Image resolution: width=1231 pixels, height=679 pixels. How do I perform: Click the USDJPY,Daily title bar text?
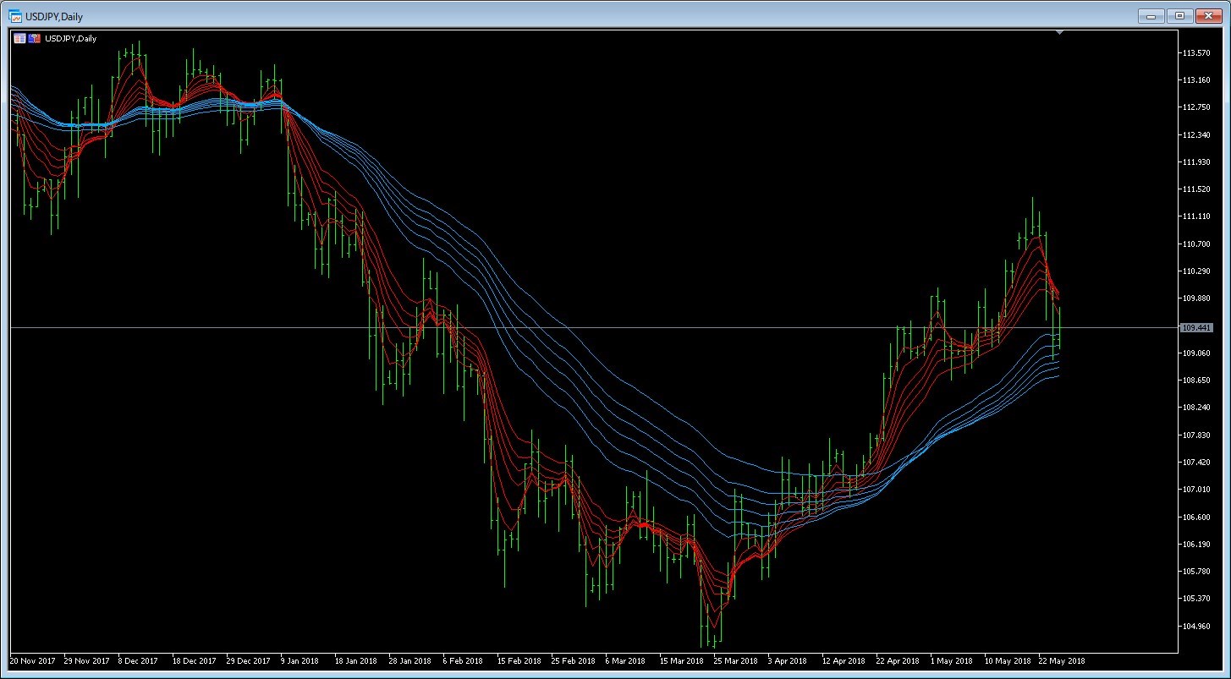(54, 16)
